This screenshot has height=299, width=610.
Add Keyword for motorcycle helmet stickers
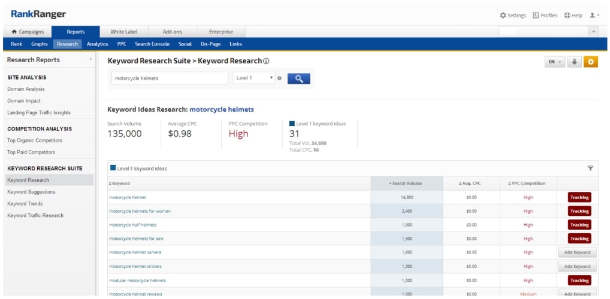(x=577, y=266)
